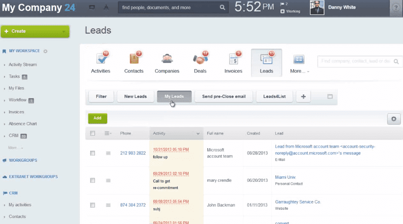Image resolution: width=403 pixels, height=224 pixels.
Task: Click the CRM search input field
Action: pyautogui.click(x=355, y=61)
